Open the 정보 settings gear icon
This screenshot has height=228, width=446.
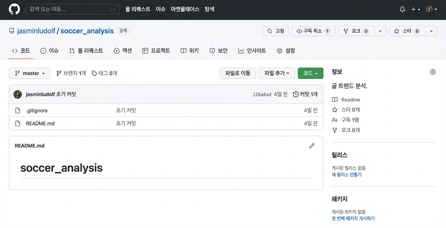click(x=433, y=72)
